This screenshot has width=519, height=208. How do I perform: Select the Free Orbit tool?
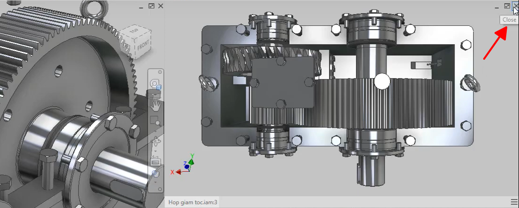tap(156, 142)
